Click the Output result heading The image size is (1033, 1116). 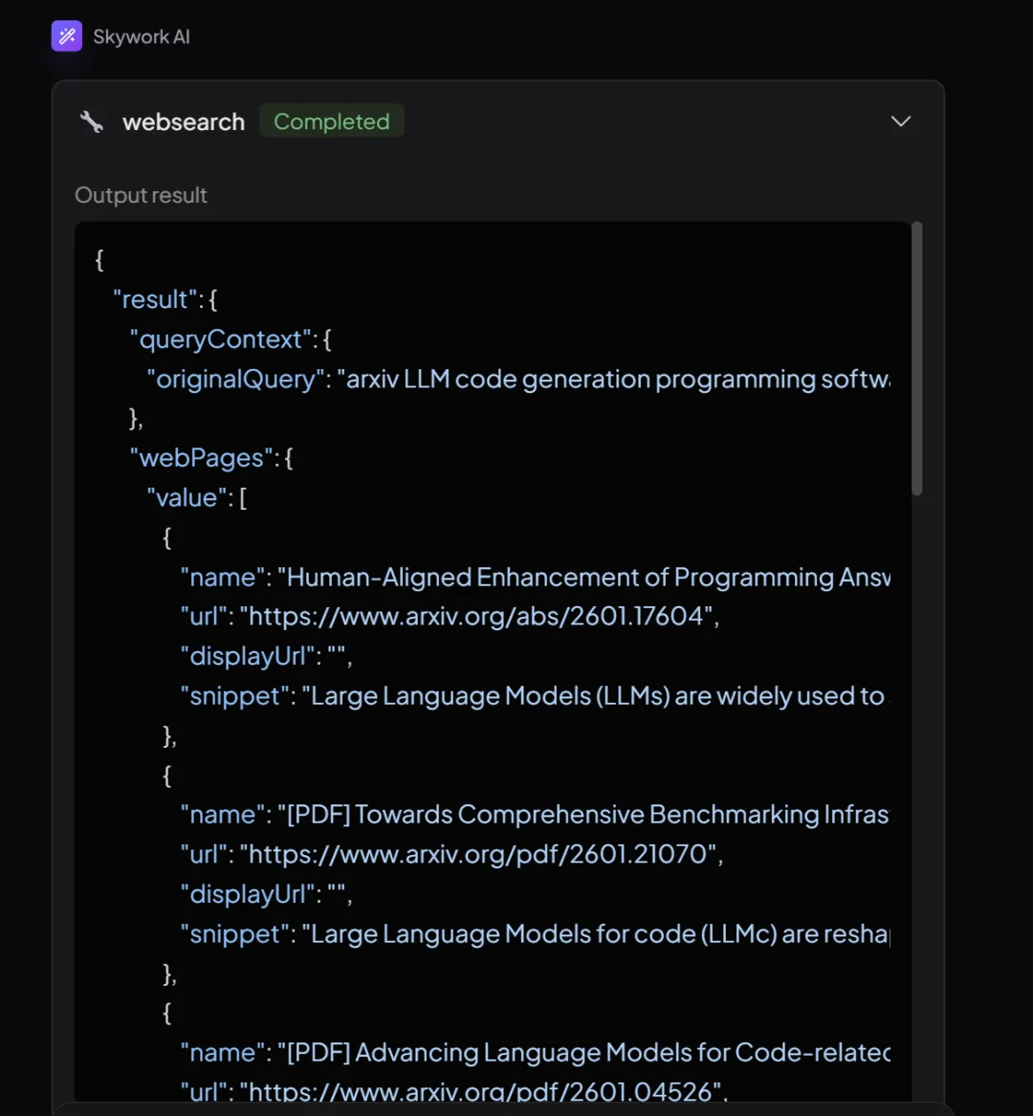tap(141, 195)
